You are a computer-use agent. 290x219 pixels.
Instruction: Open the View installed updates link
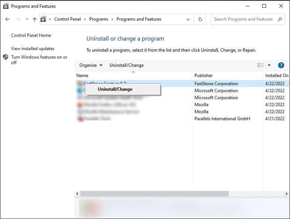coord(32,49)
